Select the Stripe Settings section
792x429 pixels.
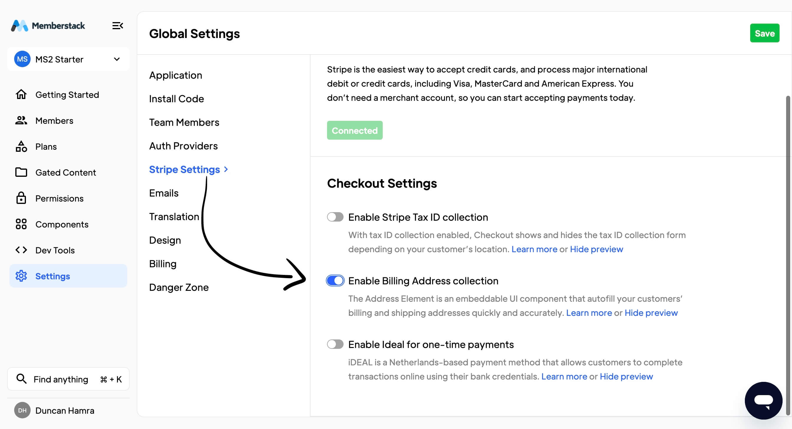[184, 169]
